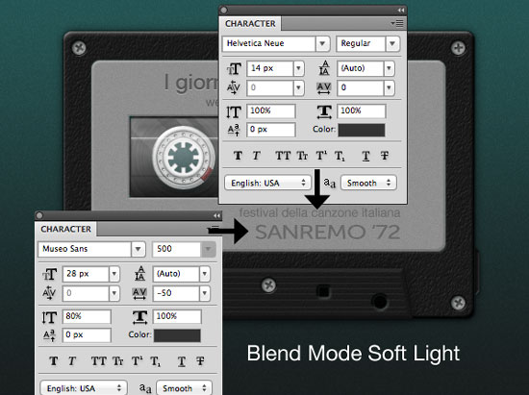Open Regular font style dropdown
Viewport: 529px width, 395px height.
click(392, 43)
